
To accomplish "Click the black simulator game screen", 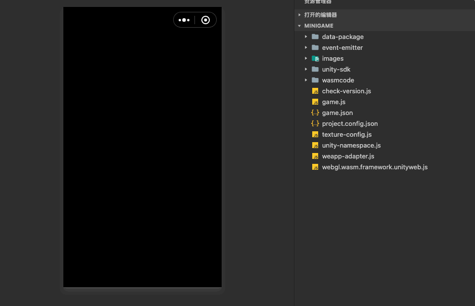I will pyautogui.click(x=142, y=147).
